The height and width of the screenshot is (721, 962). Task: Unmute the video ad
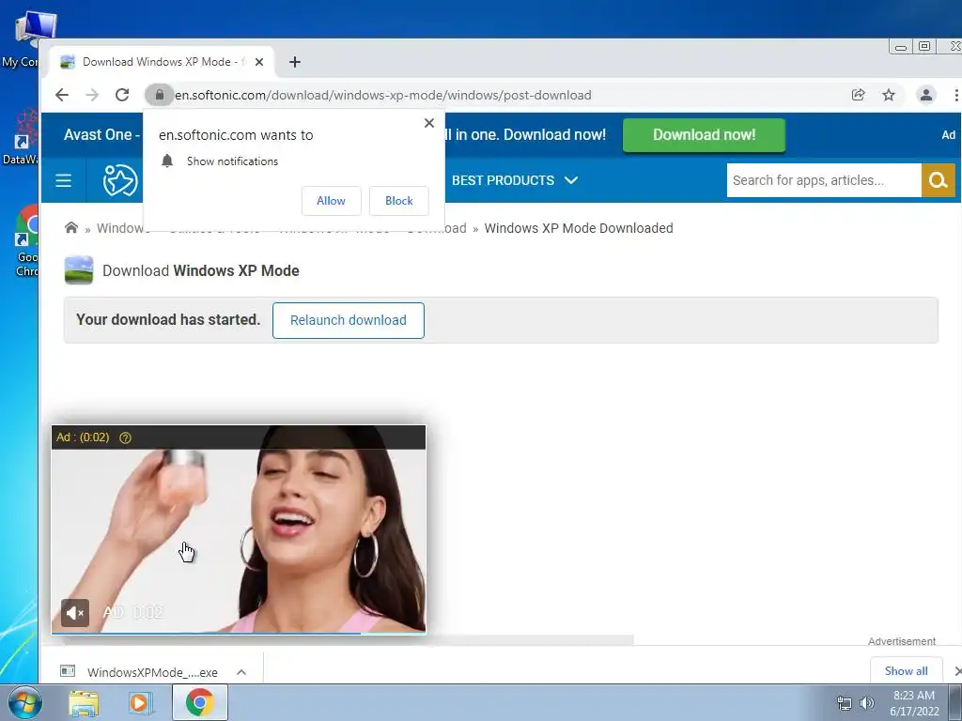75,612
